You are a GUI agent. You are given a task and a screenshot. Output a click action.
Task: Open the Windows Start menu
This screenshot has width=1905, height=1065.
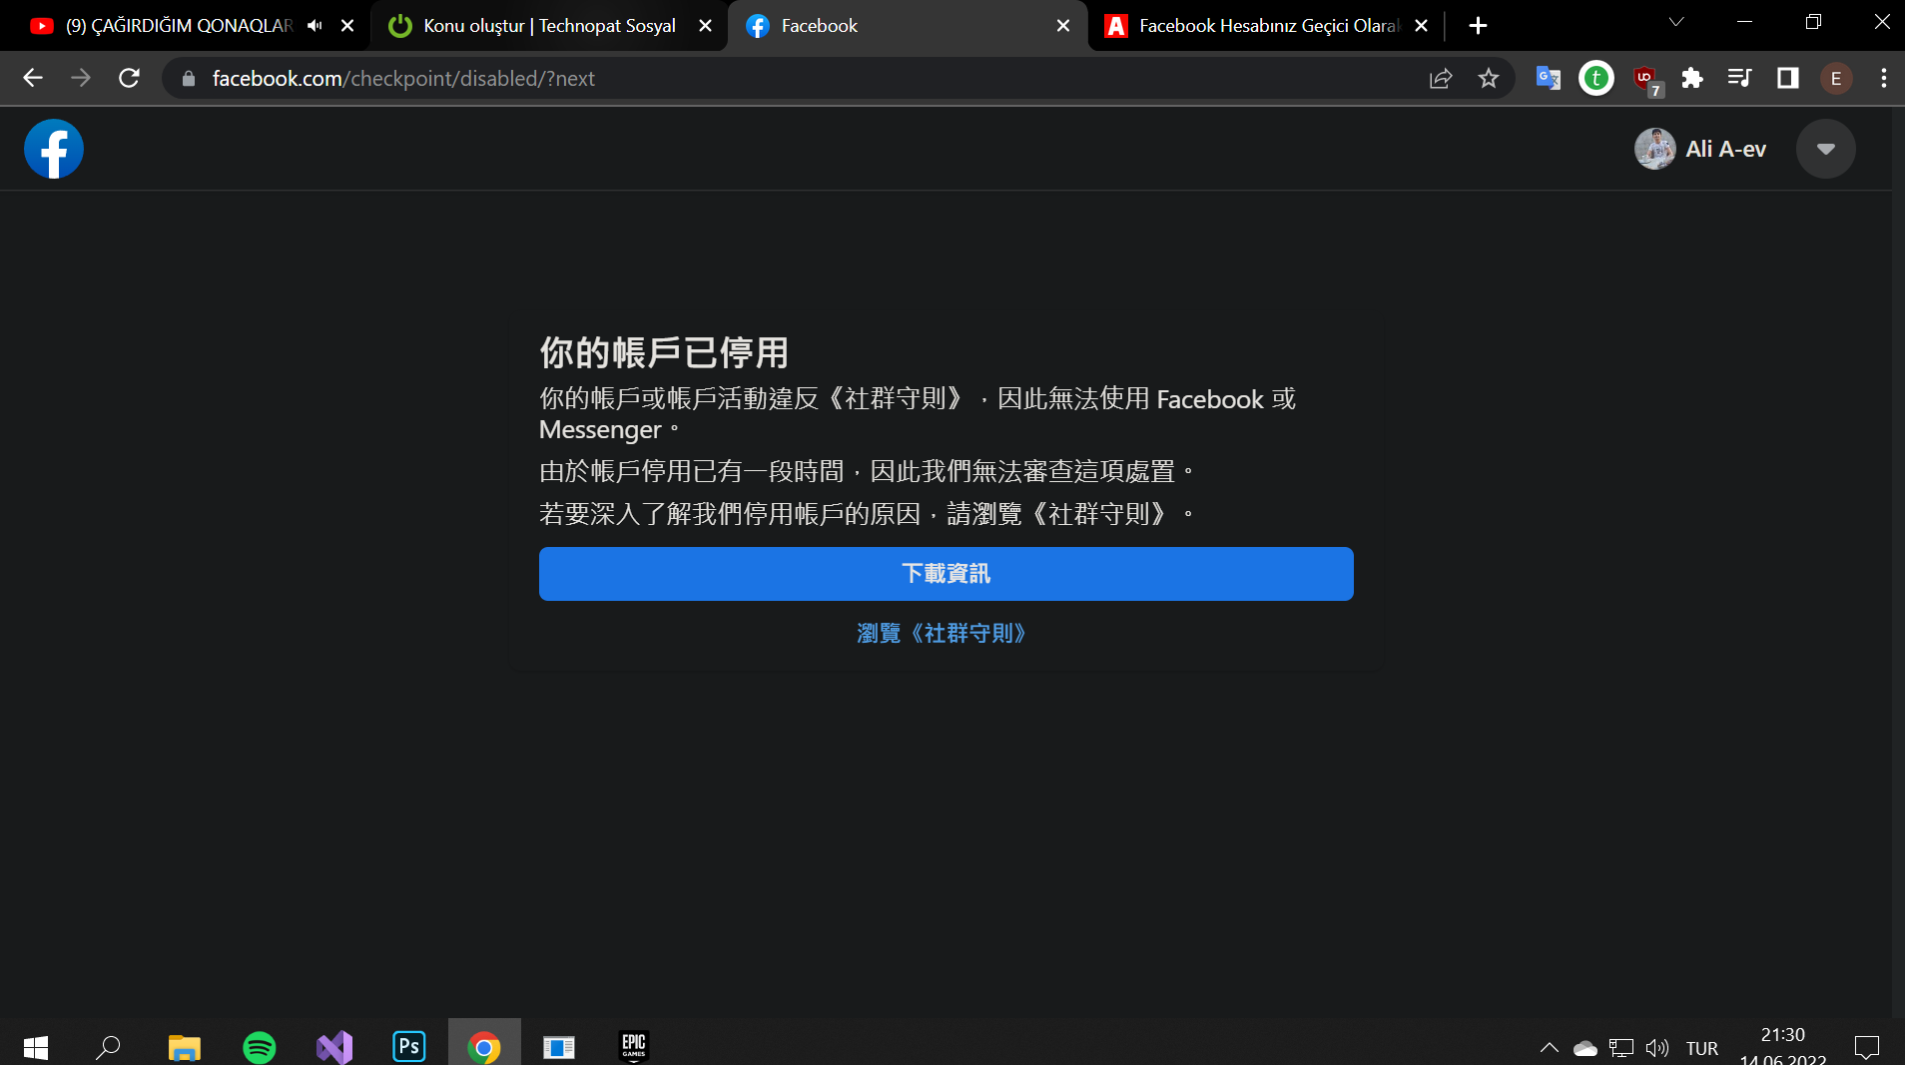click(36, 1047)
